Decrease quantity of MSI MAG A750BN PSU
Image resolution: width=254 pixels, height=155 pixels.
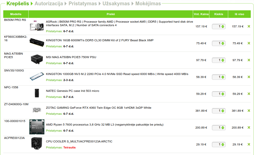[x=223, y=61]
